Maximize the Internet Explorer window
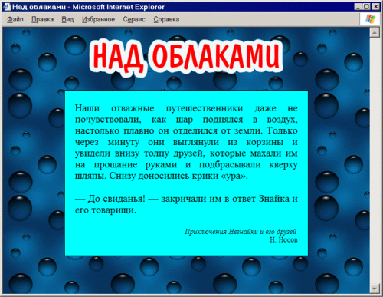This screenshot has height=297, width=383. 366,7
